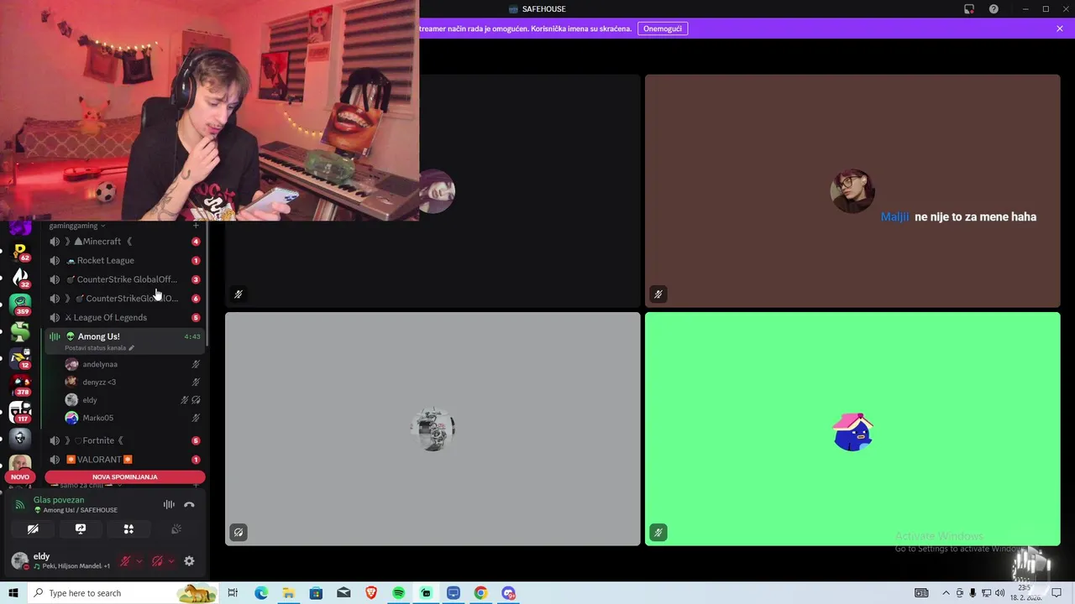
Task: Open the Discord inbox icon in title bar
Action: [x=969, y=9]
